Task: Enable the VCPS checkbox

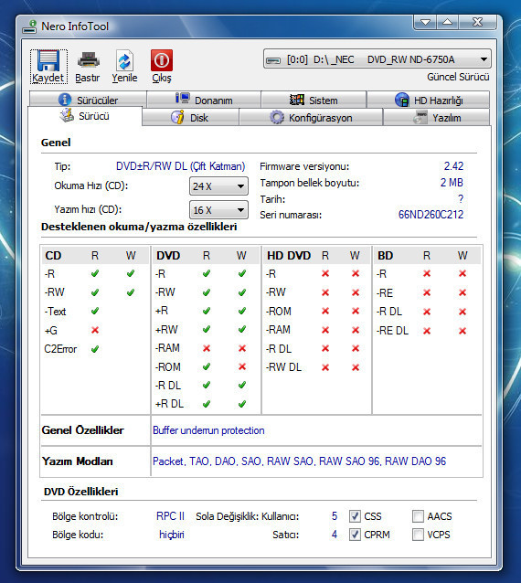Action: tap(418, 535)
